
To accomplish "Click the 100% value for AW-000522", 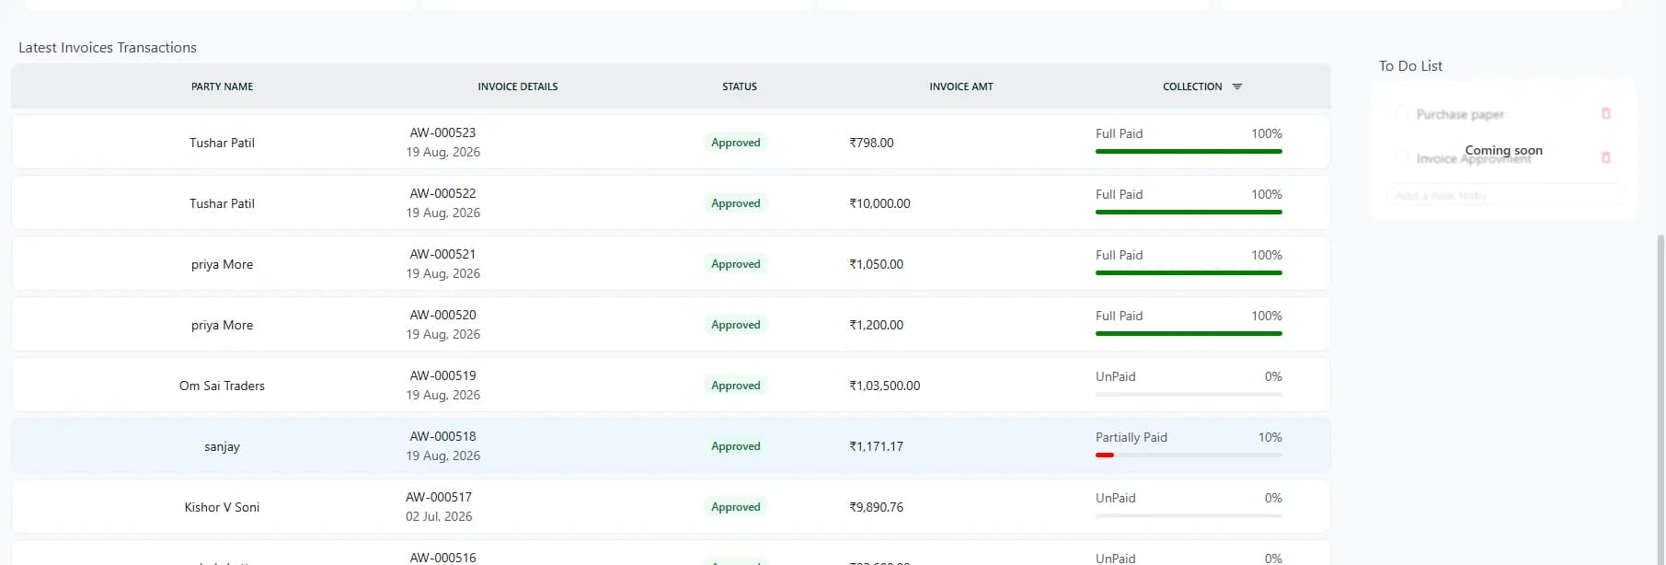I will [1266, 194].
